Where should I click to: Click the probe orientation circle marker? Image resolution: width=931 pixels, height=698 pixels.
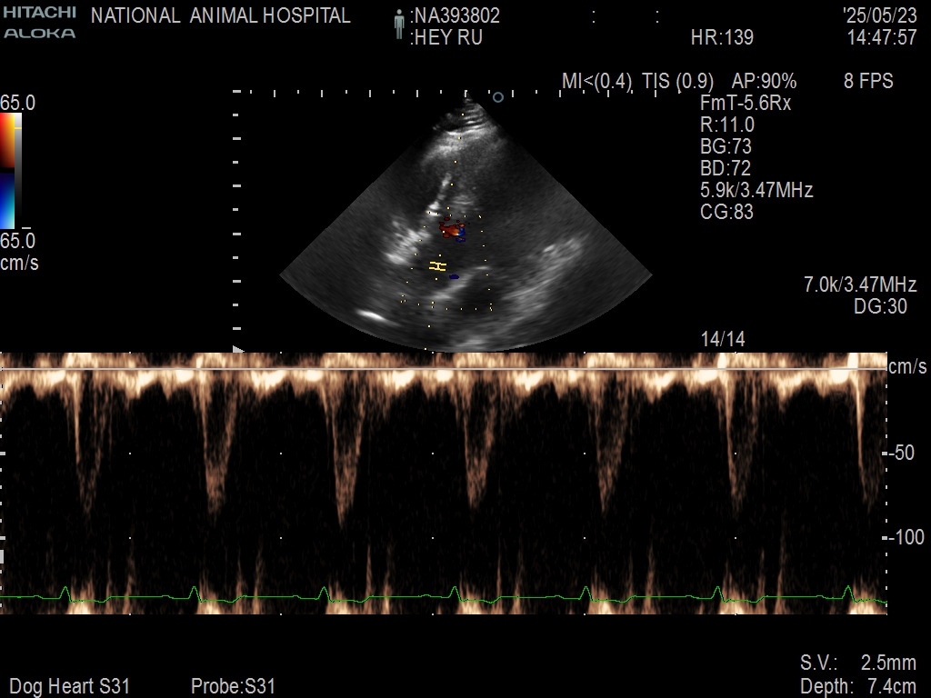(x=497, y=96)
